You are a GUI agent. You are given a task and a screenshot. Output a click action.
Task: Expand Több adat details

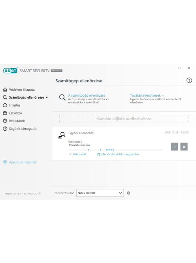(78, 154)
